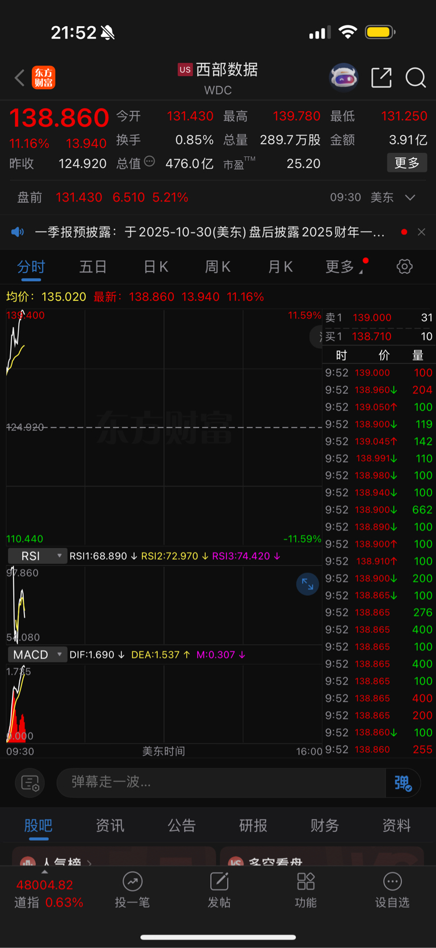Tap the MACD histogram chart
436x948 pixels.
point(164,704)
